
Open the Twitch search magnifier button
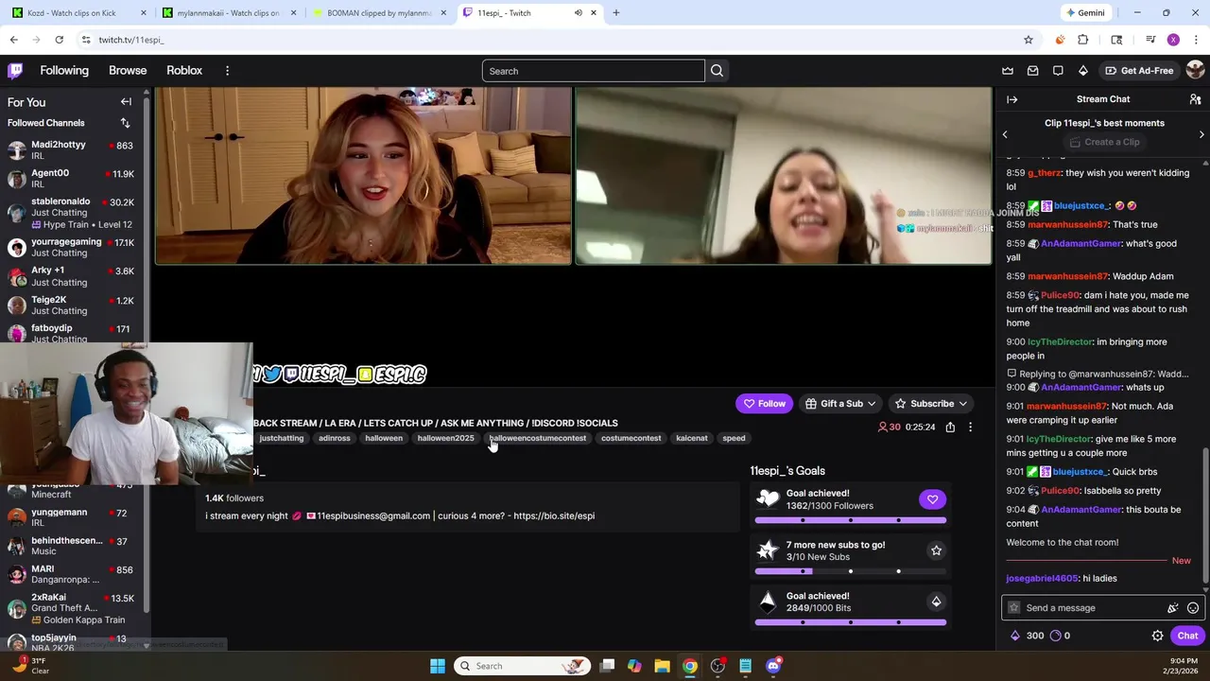point(717,71)
